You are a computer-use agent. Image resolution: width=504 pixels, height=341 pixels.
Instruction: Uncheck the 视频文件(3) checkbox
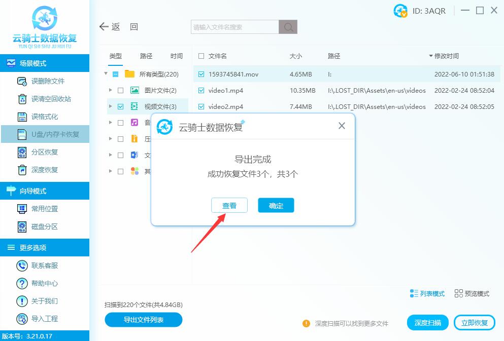120,106
